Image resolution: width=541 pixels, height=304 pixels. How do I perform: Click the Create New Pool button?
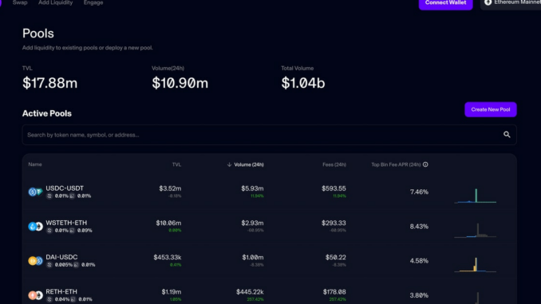[490, 109]
